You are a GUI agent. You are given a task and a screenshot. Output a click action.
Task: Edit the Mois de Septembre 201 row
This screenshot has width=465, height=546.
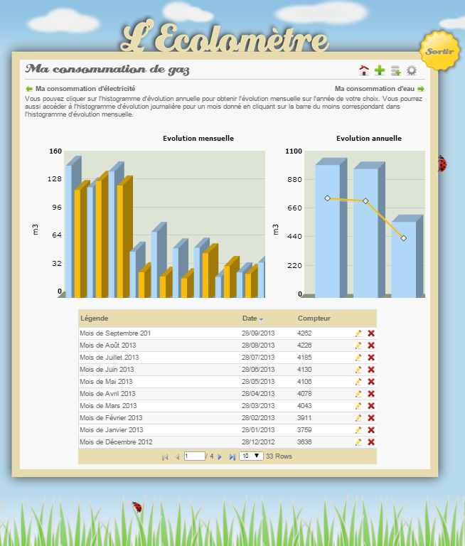358,333
